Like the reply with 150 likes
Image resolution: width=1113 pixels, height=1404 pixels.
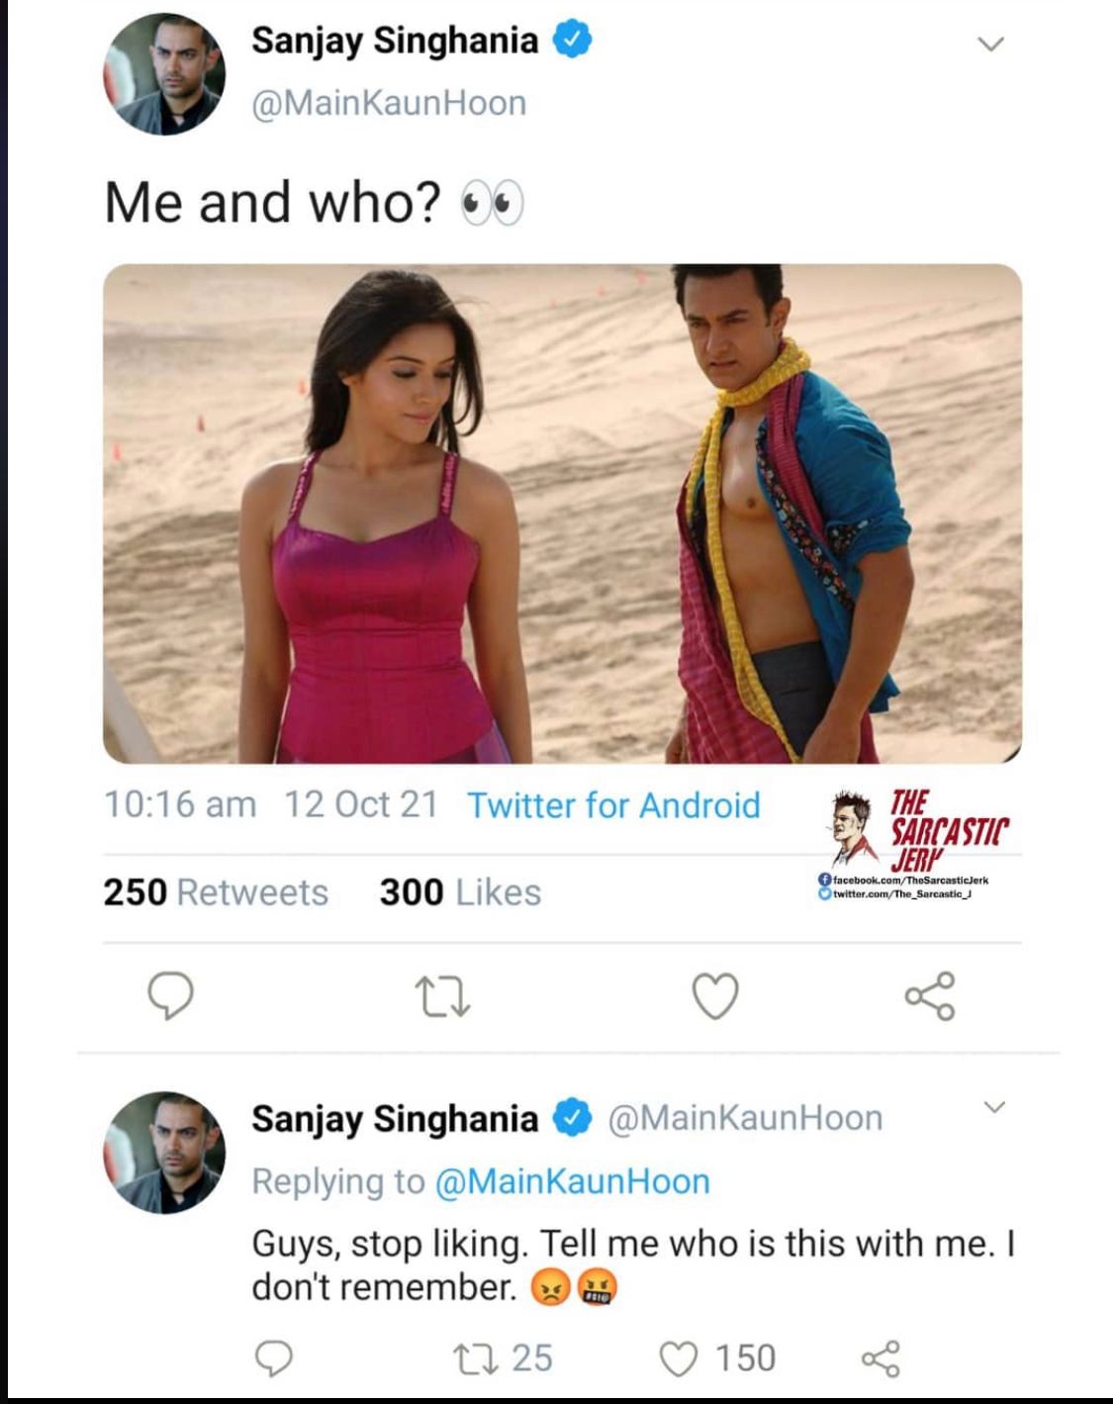pyautogui.click(x=679, y=1358)
